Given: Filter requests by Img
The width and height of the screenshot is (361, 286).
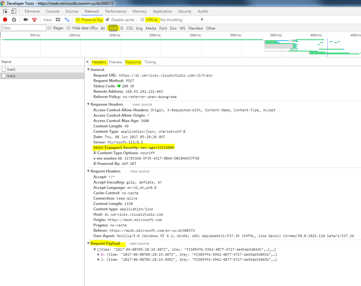Looking at the screenshot, I should [x=139, y=28].
